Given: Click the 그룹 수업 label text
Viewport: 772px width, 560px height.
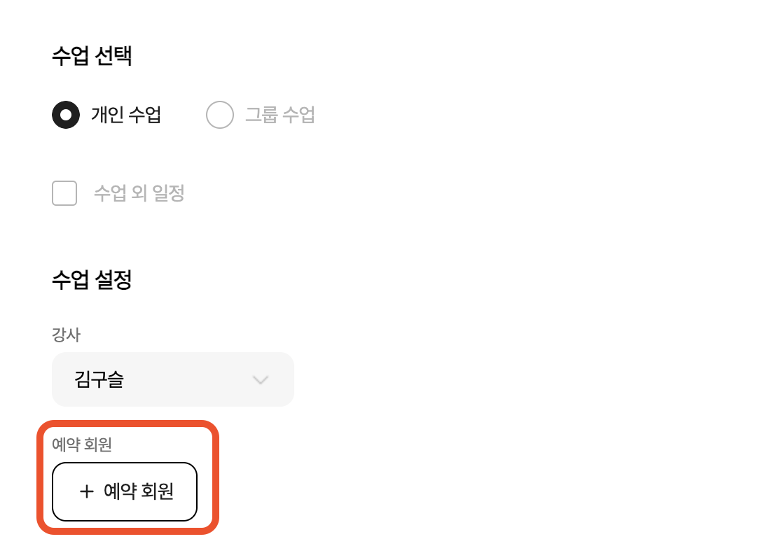Looking at the screenshot, I should pyautogui.click(x=280, y=115).
